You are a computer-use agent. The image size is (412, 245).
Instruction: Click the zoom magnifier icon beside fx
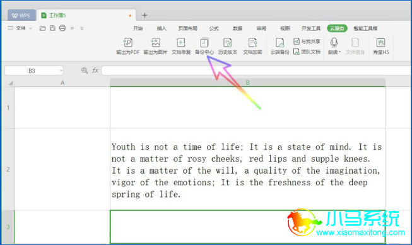coord(85,71)
